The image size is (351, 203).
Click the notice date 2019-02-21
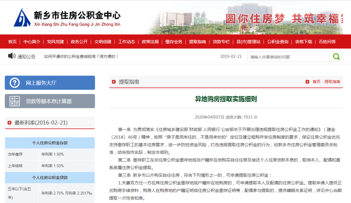click(231, 57)
